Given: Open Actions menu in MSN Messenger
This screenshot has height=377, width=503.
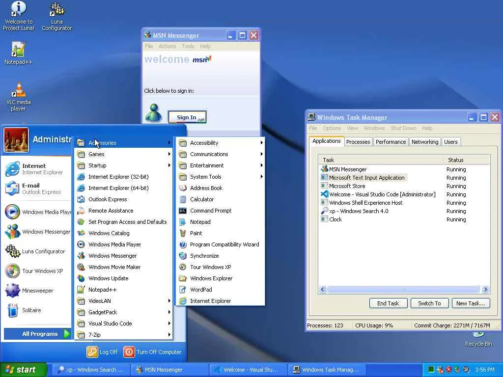Looking at the screenshot, I should pos(167,46).
